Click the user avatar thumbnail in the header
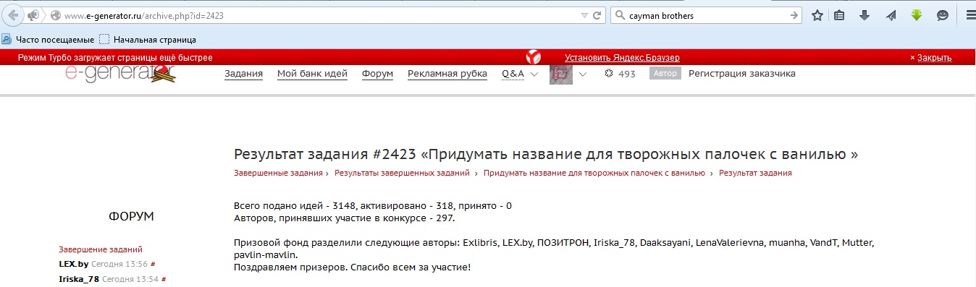The height and width of the screenshot is (287, 976). 561,74
